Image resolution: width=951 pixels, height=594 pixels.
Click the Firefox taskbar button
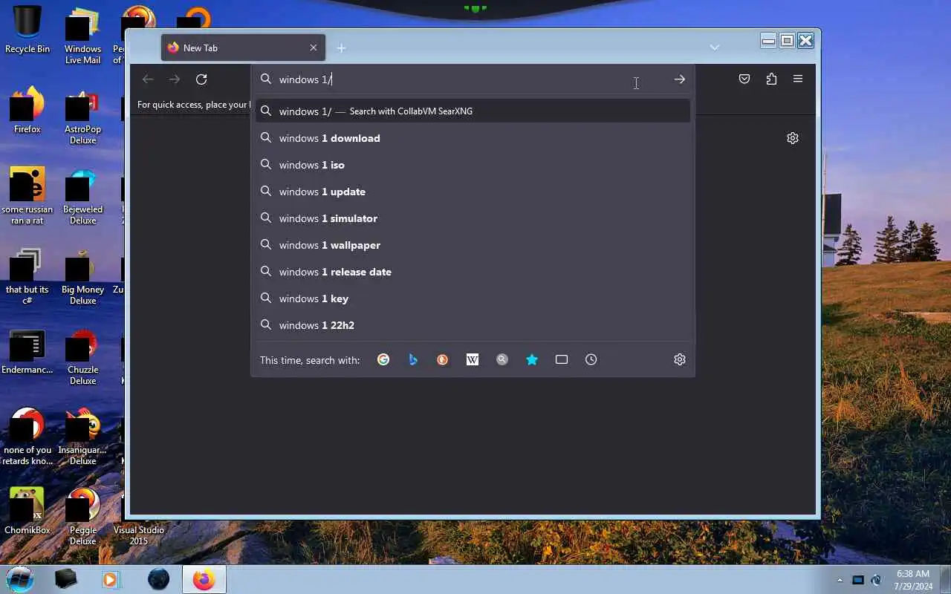pos(204,579)
